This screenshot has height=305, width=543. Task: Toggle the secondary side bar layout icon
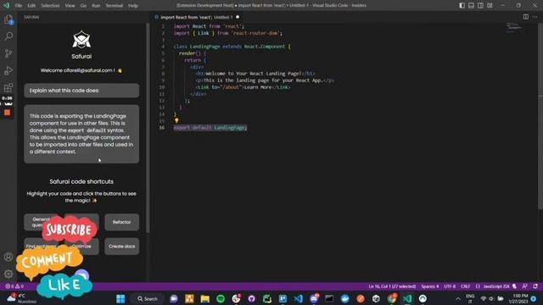480,5
